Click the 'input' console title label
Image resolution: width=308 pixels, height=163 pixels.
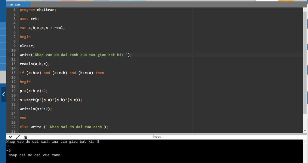pos(156,137)
